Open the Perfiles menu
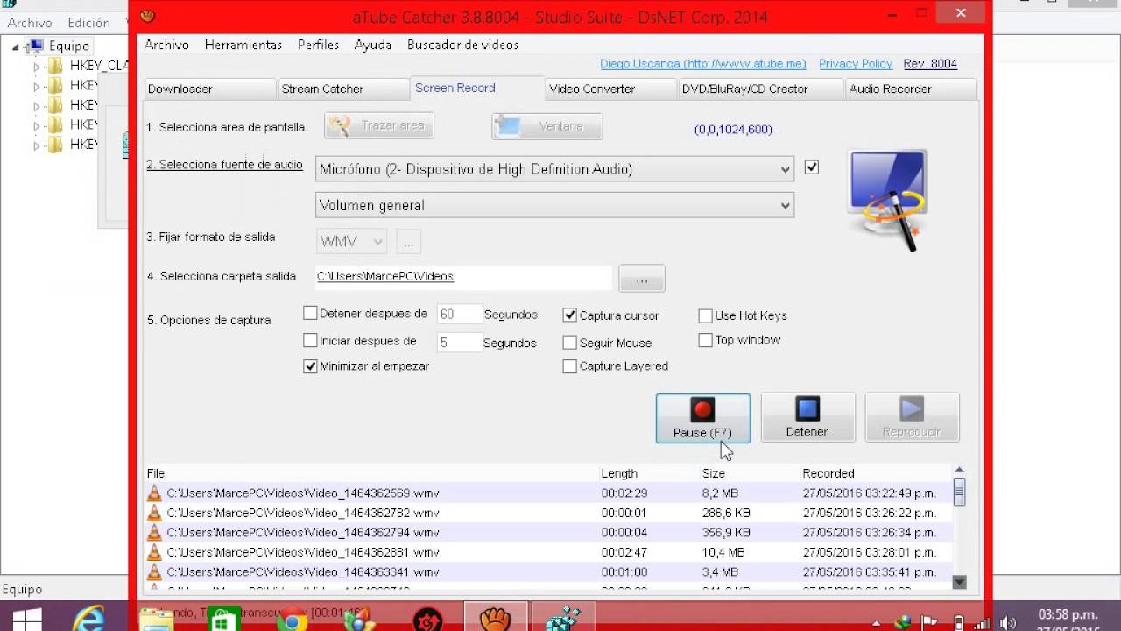The width and height of the screenshot is (1121, 631). point(318,45)
